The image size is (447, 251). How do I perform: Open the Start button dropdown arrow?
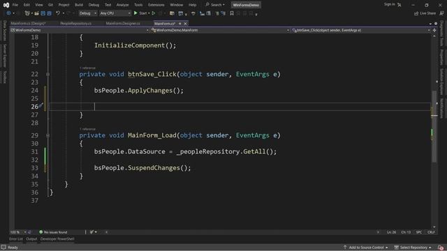pos(149,13)
